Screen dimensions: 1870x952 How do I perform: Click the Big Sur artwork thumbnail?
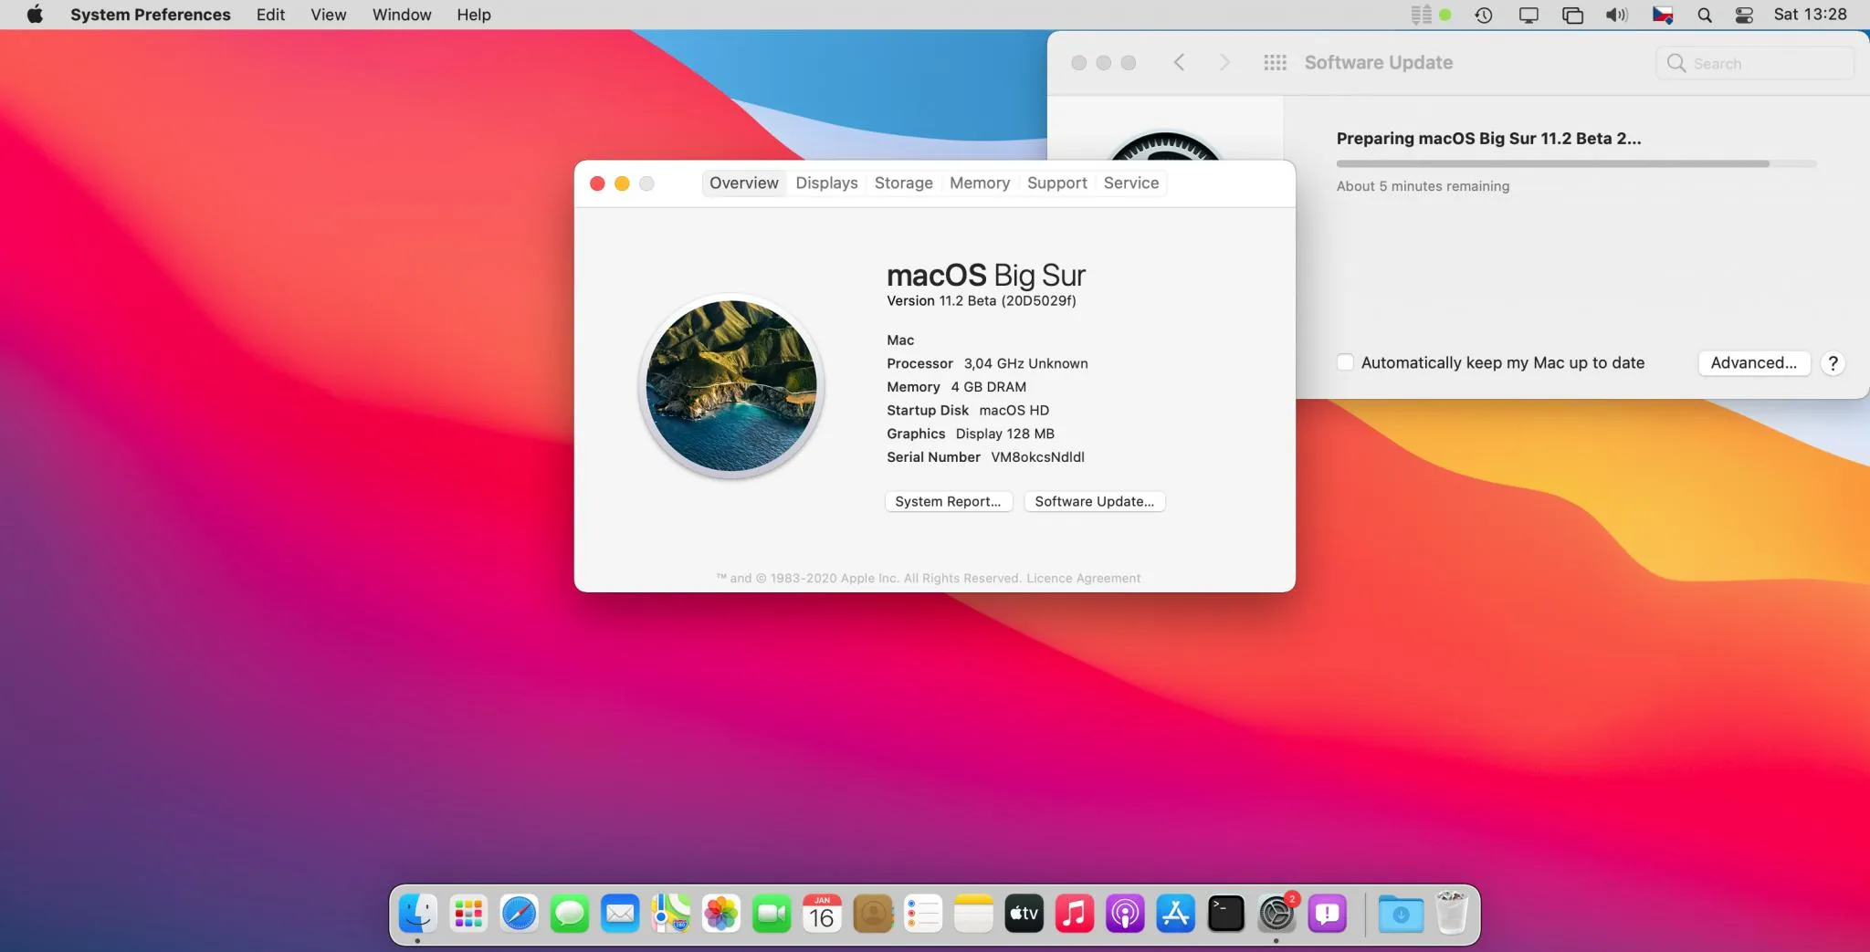click(731, 386)
